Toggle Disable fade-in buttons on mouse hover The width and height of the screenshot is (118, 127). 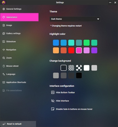click(72, 109)
